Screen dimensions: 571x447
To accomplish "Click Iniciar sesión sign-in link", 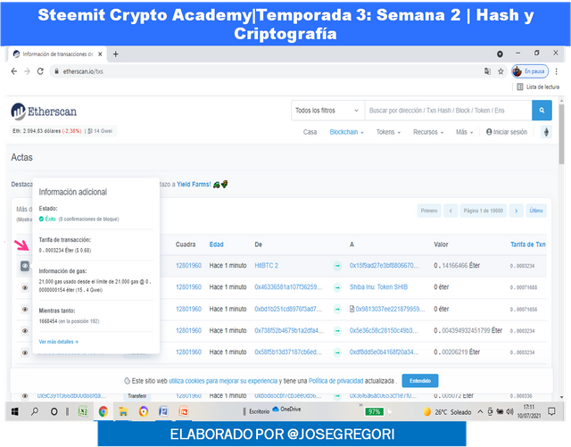I will click(507, 132).
